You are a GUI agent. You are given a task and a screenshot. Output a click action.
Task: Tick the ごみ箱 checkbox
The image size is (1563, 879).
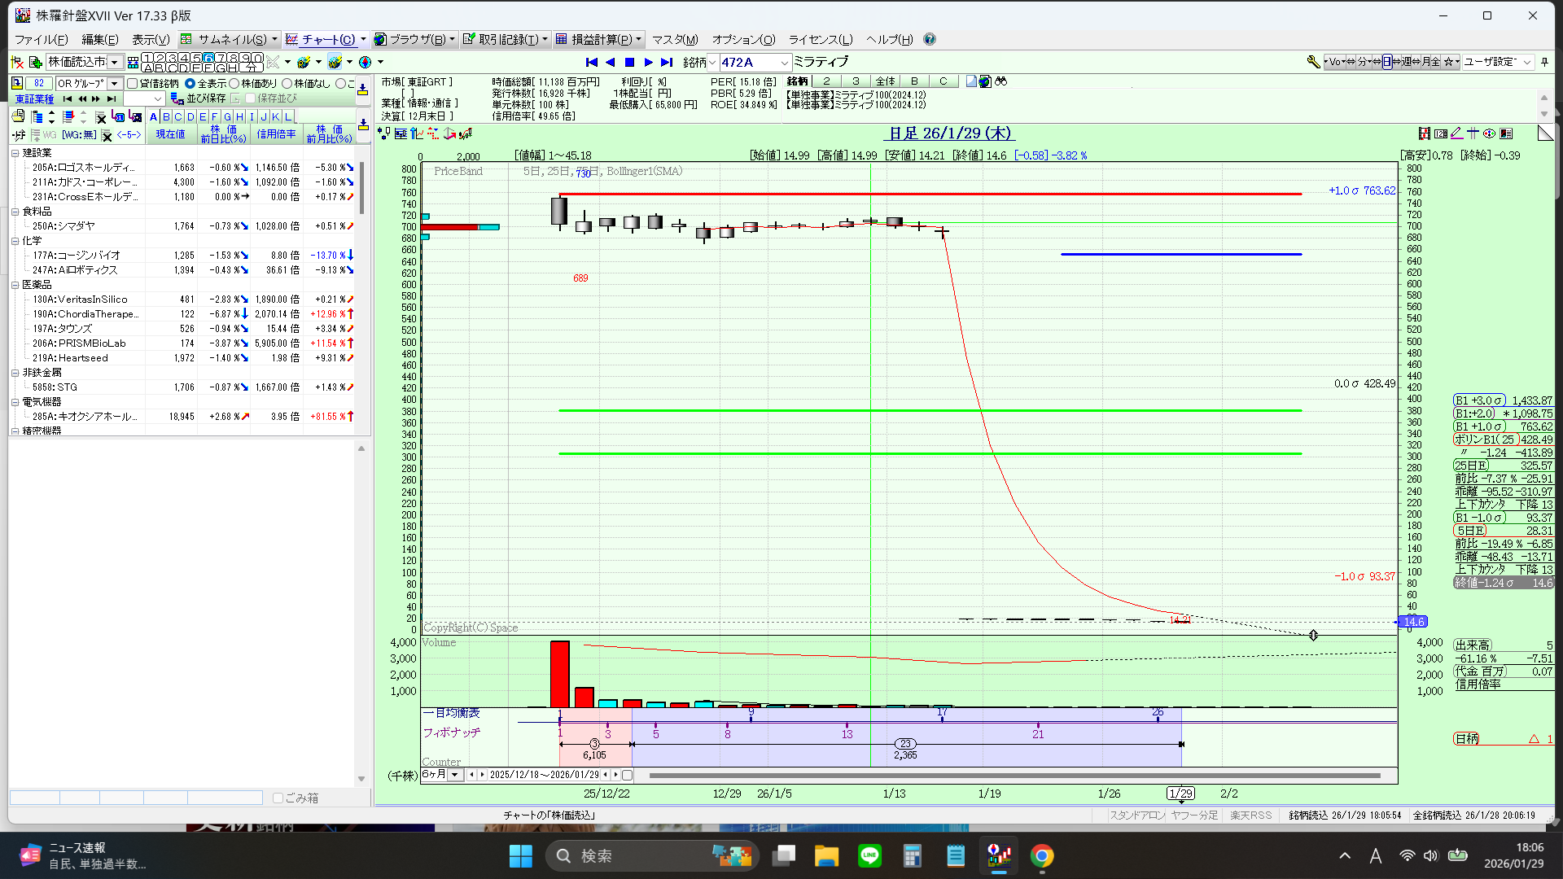(278, 798)
